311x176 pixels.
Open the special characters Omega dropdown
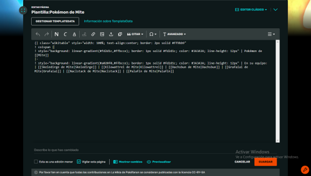point(153,34)
